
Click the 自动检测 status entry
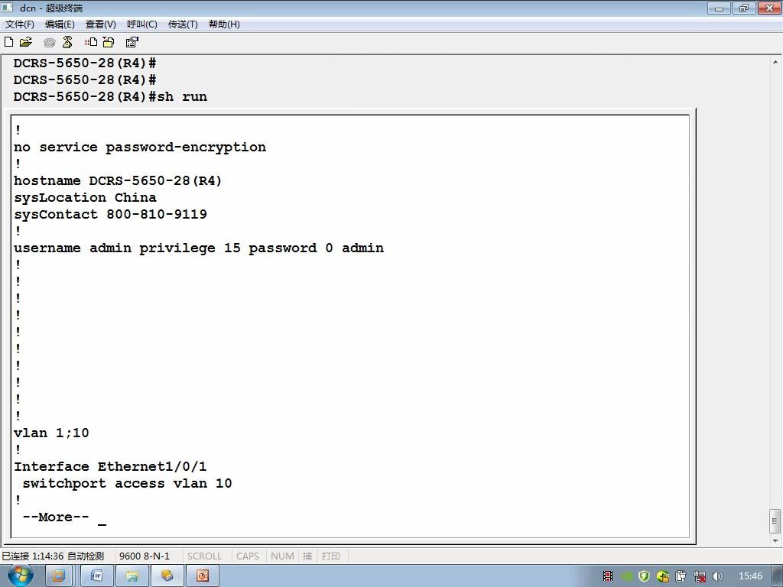pyautogui.click(x=86, y=556)
